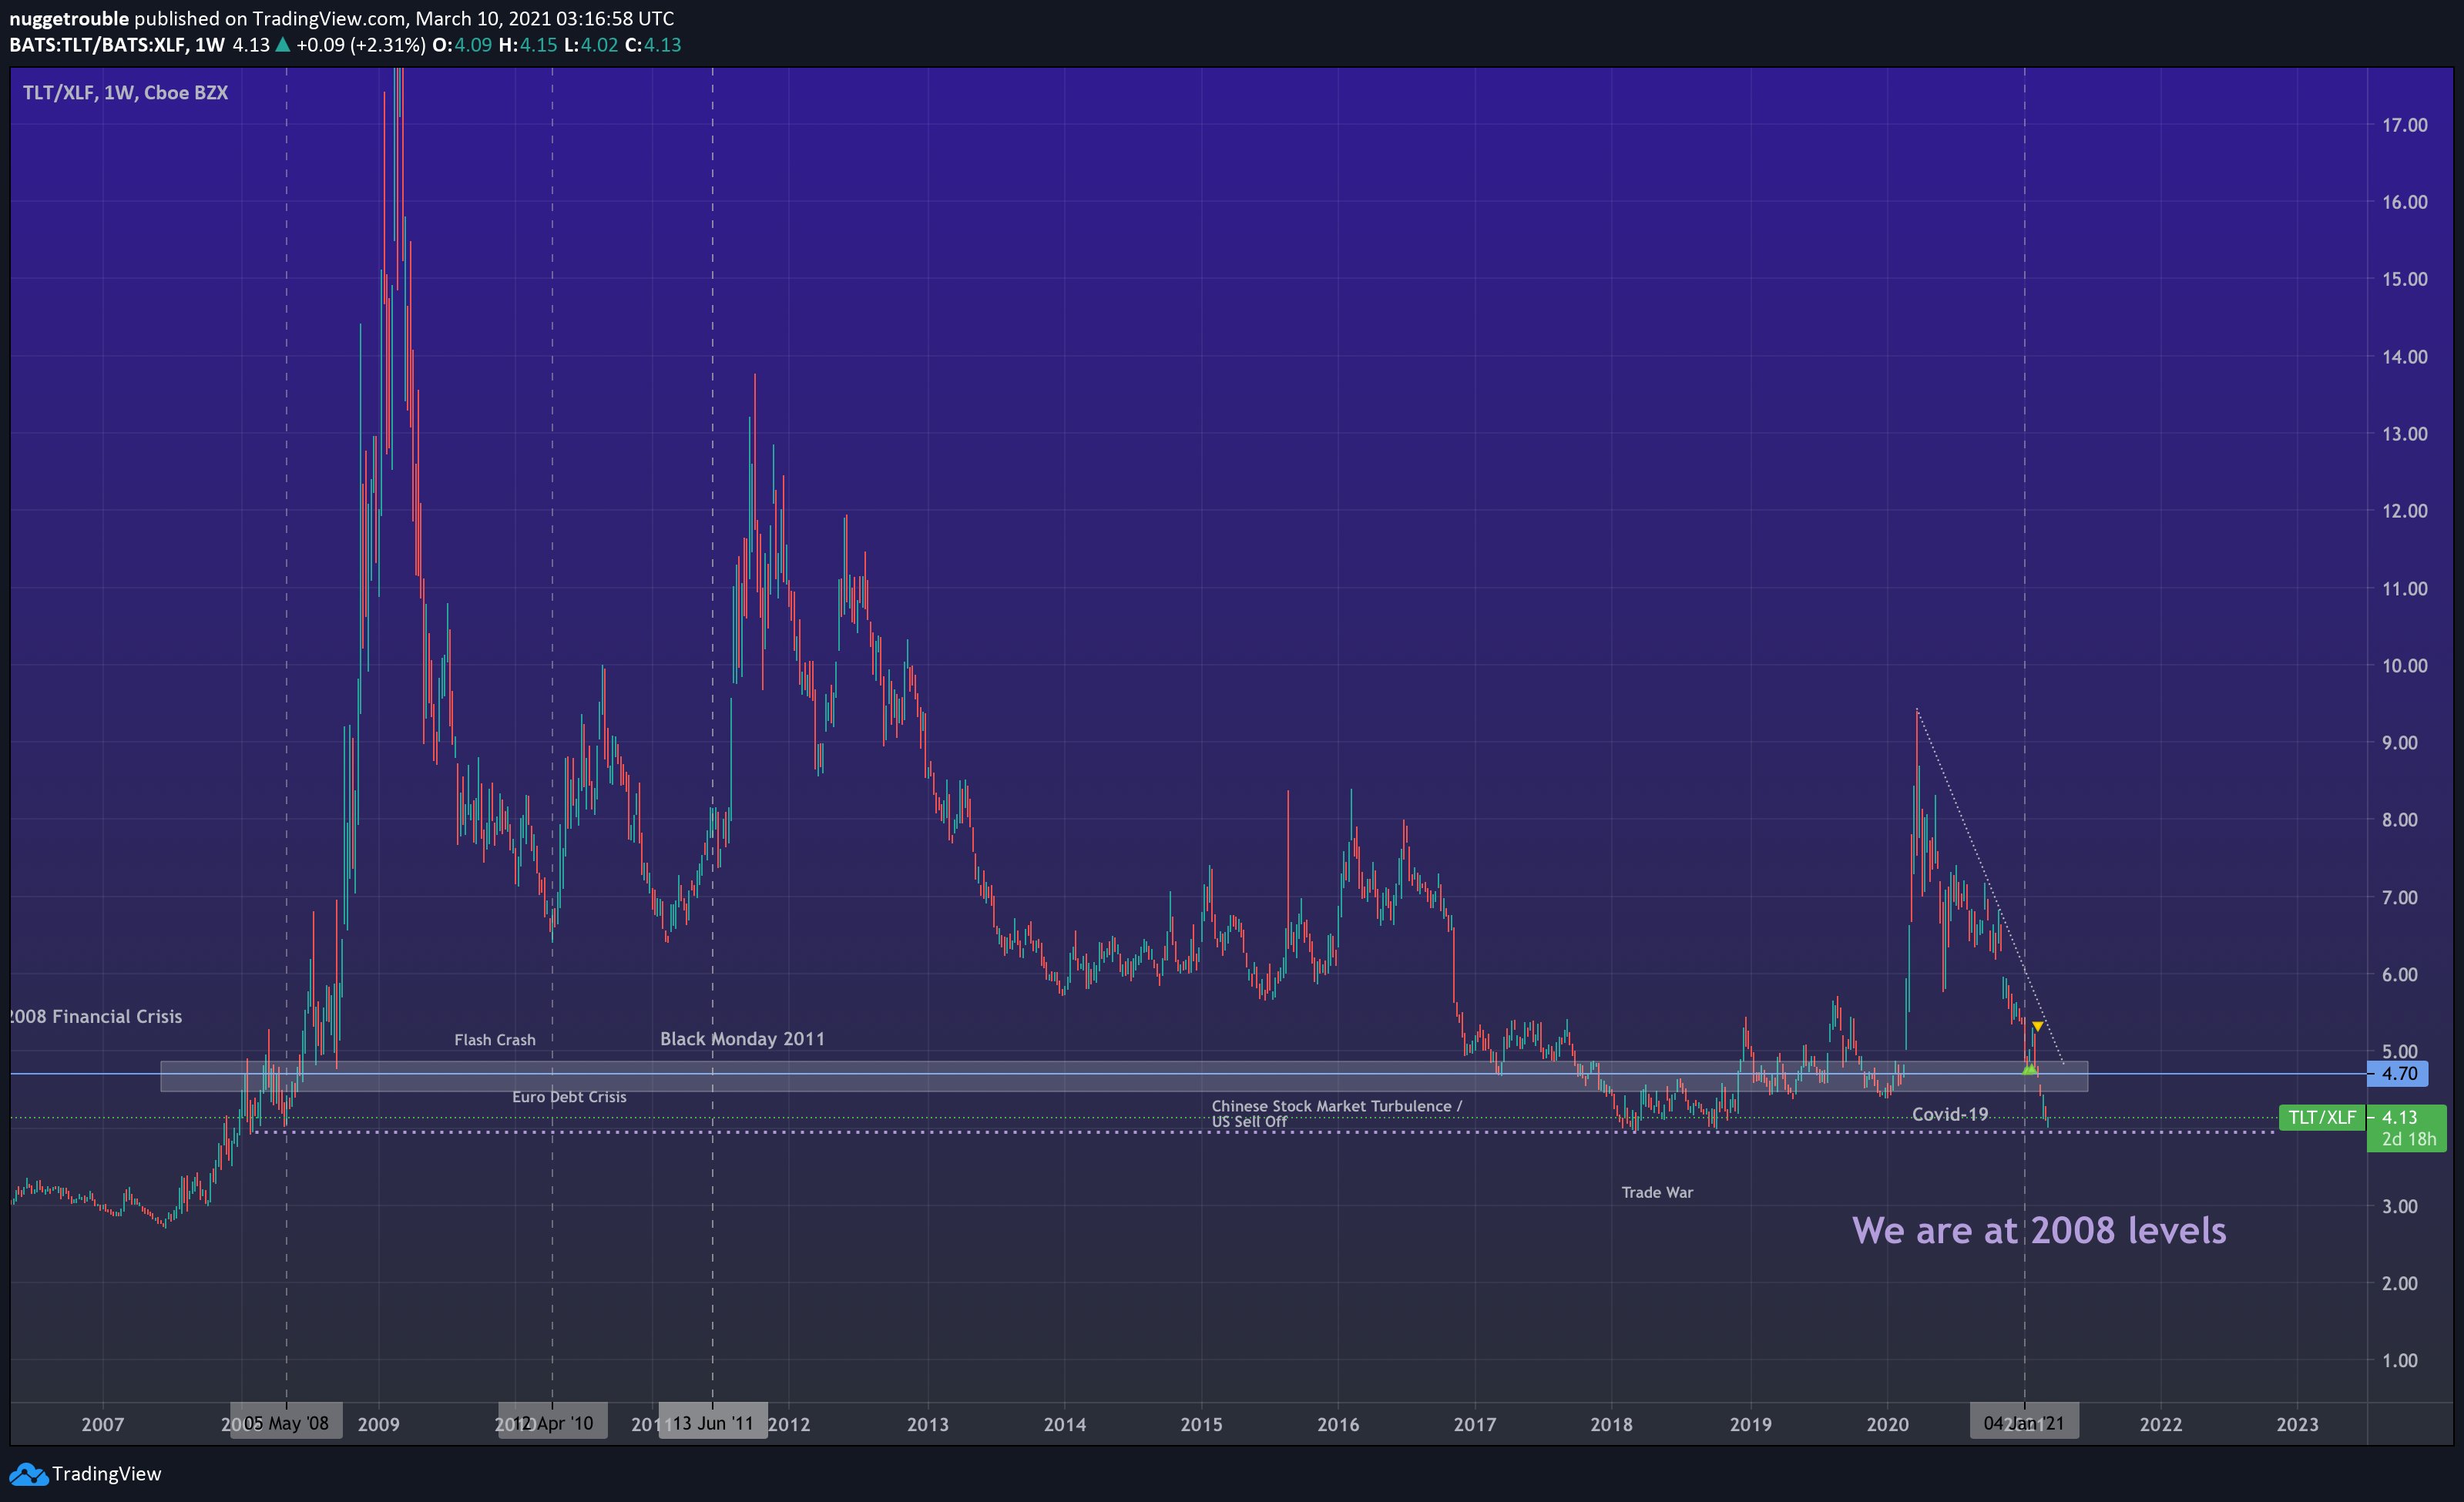Click the yellow down-arrow marker near 2021
This screenshot has height=1502, width=2464.
[x=2037, y=1026]
